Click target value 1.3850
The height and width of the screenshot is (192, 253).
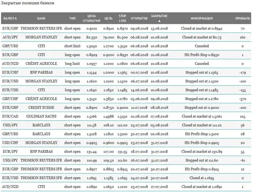108,99
